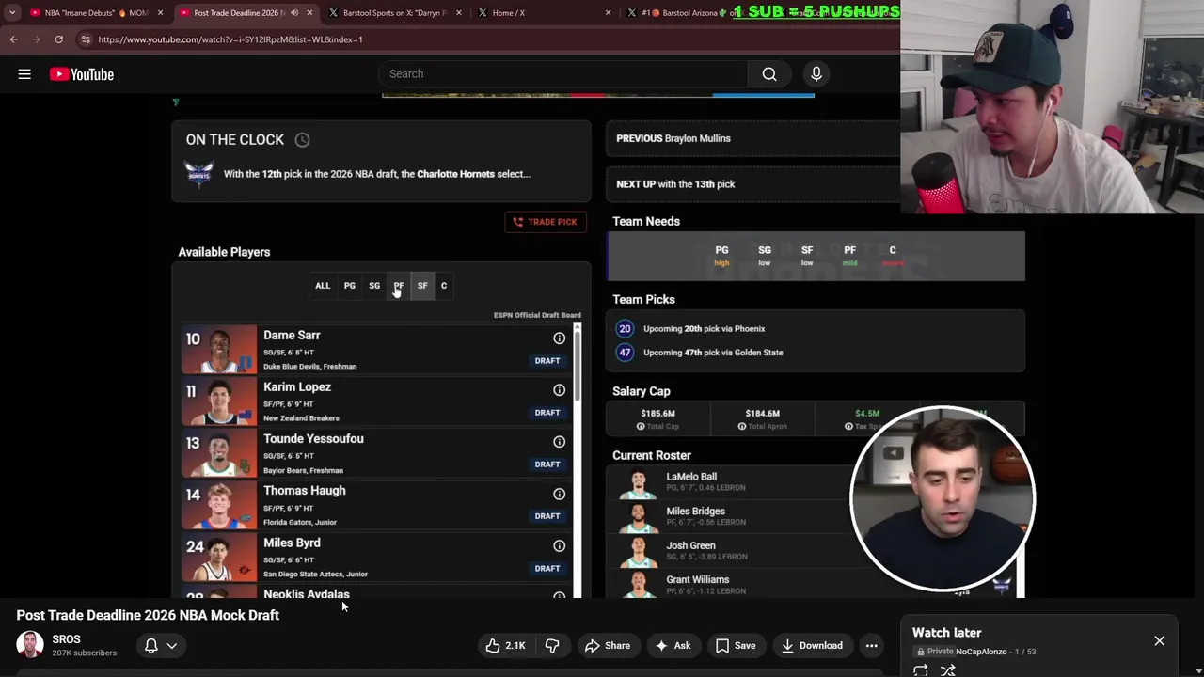Open the SROS channel name link

(x=66, y=639)
